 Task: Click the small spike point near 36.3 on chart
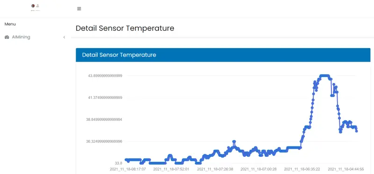click(x=234, y=142)
